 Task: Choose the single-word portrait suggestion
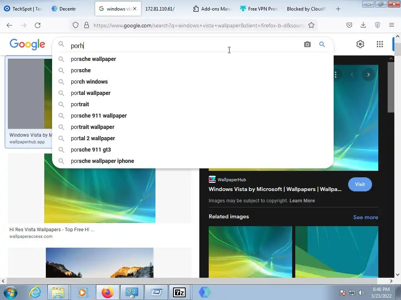193,104
